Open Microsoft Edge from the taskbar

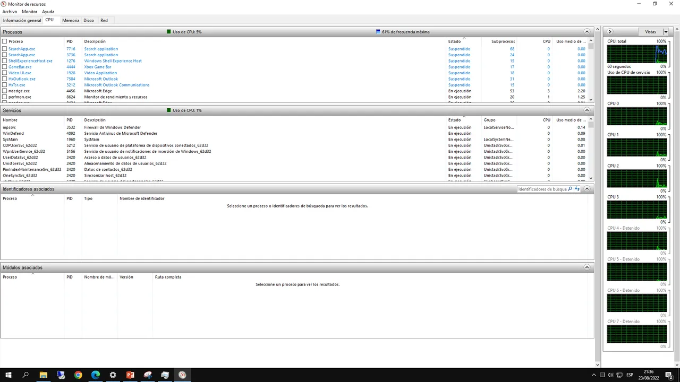pos(96,375)
